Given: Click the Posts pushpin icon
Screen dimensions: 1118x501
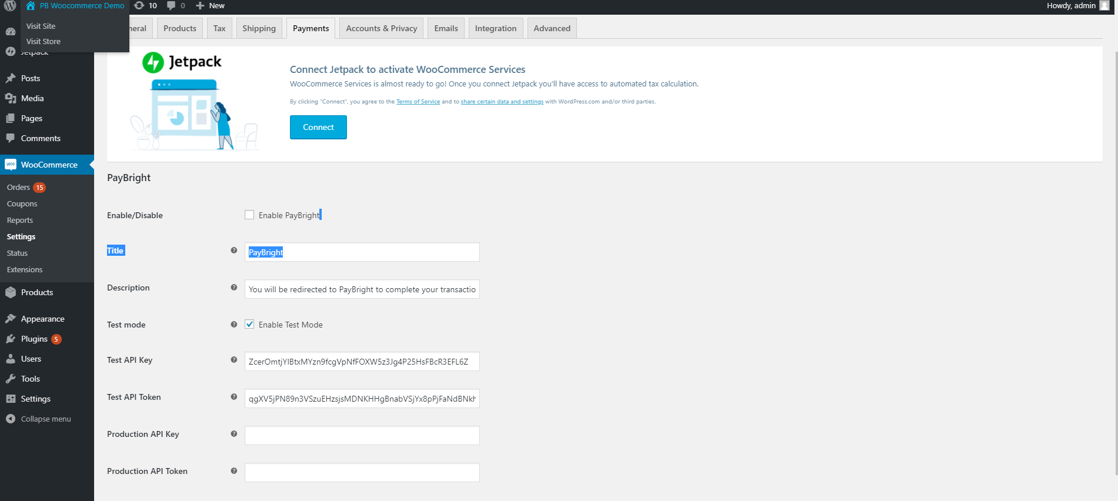Looking at the screenshot, I should click(x=11, y=78).
